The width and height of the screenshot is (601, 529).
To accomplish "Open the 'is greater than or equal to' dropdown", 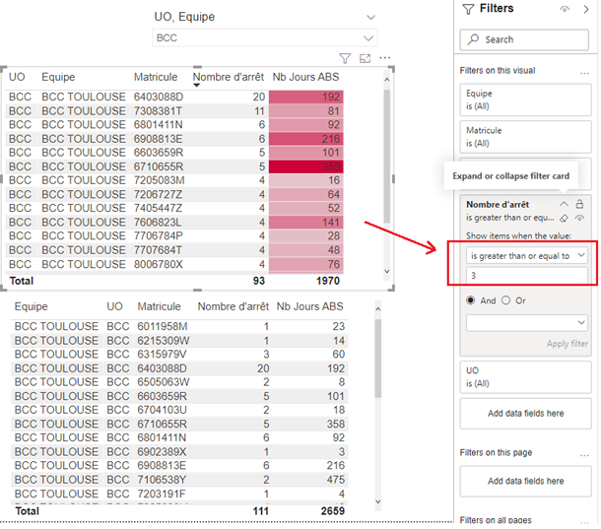I will pos(527,255).
